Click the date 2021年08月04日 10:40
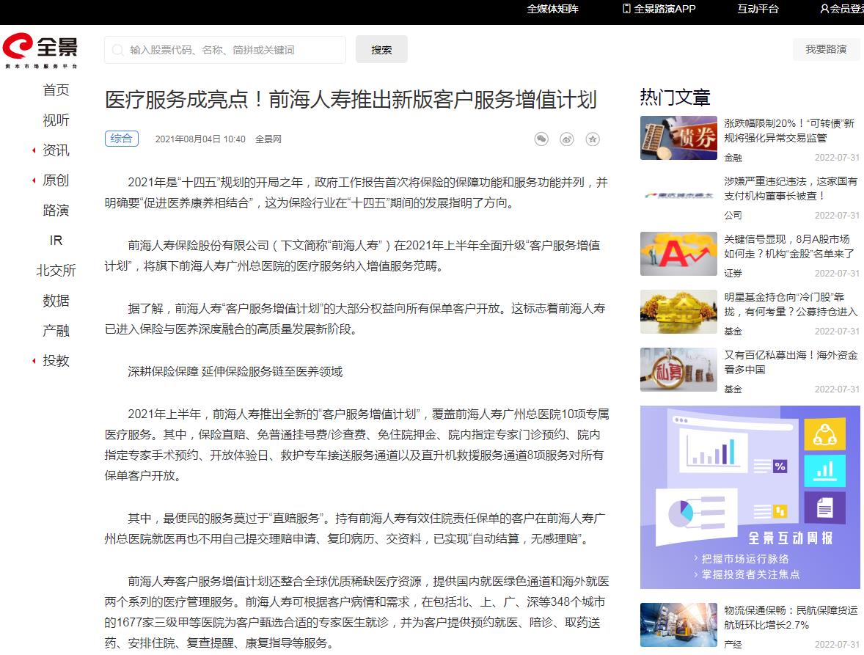Viewport: 864px width, 655px height. click(x=200, y=139)
